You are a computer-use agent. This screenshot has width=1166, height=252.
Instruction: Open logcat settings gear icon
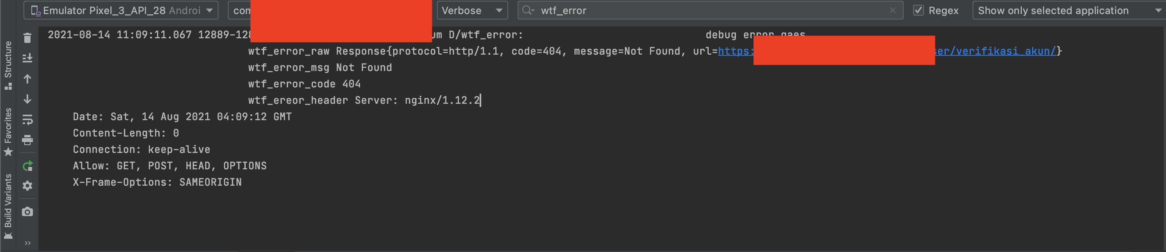pyautogui.click(x=27, y=186)
